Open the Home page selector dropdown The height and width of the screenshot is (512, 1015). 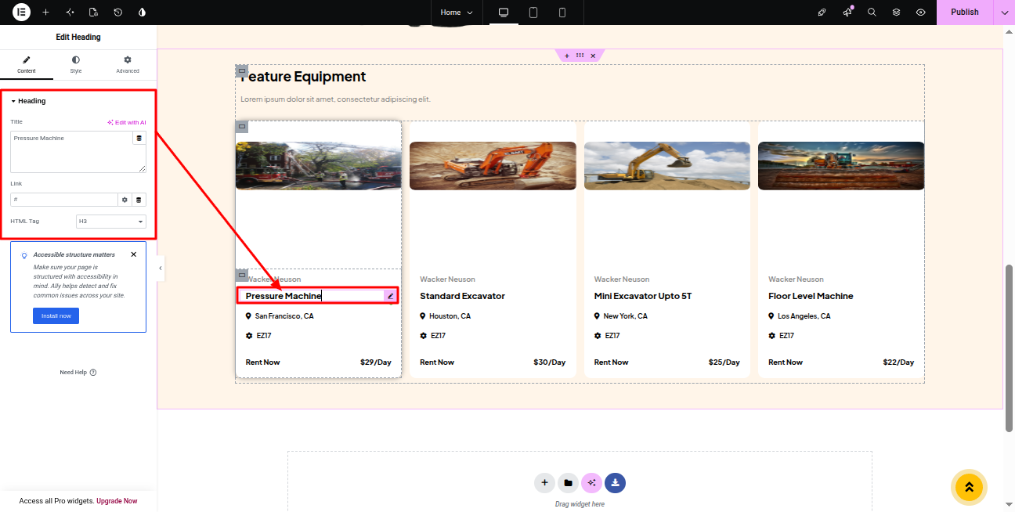tap(457, 13)
